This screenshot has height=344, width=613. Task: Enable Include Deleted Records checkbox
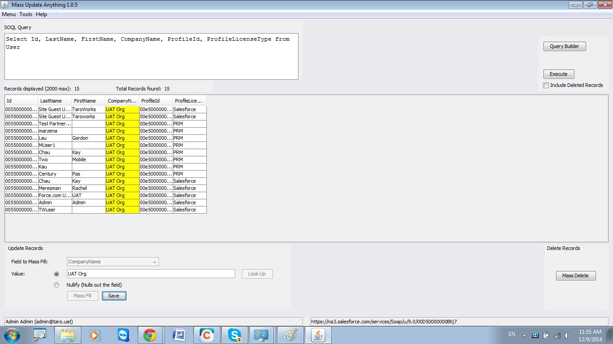point(546,85)
